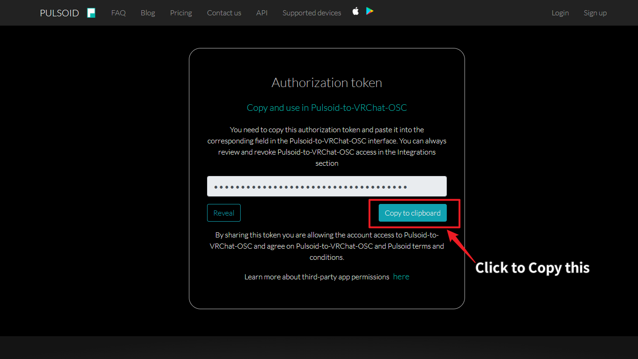
Task: Click the Login link
Action: click(560, 13)
